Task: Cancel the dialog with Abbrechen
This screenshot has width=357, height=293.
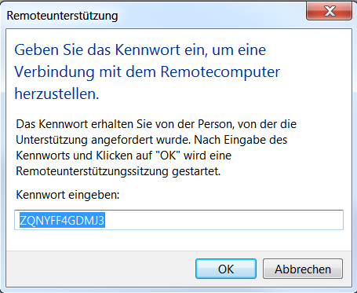Action: coord(303,269)
